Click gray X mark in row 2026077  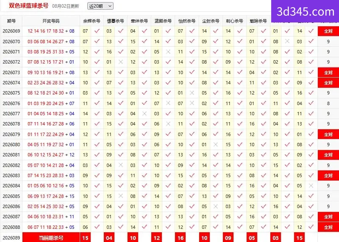point(144,114)
